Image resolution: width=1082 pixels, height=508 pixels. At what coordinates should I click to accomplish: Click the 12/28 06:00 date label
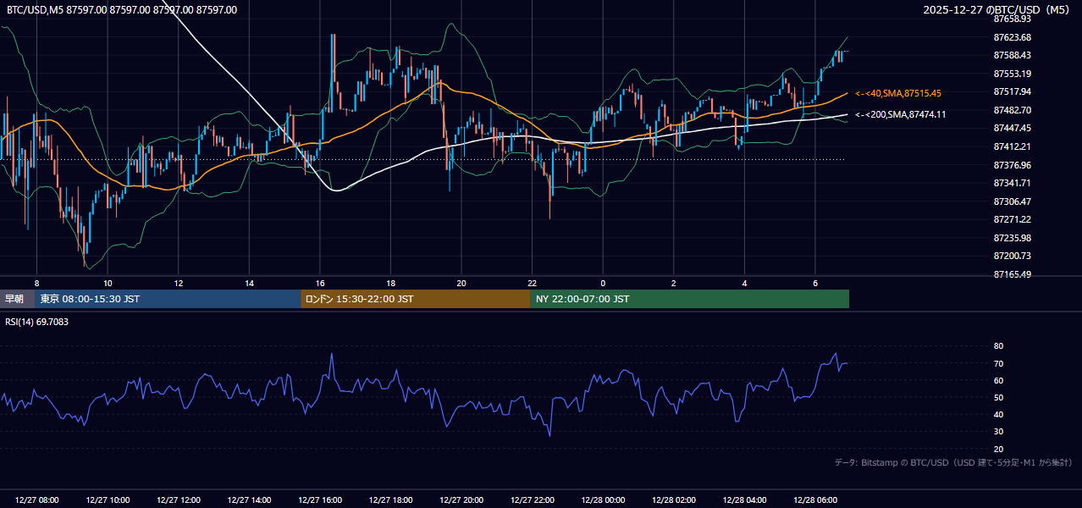point(815,500)
